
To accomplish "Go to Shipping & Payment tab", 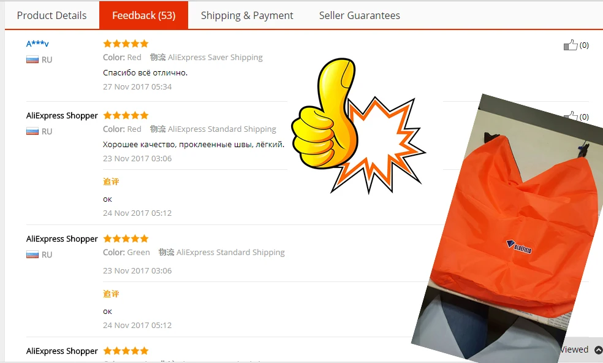I will [247, 15].
